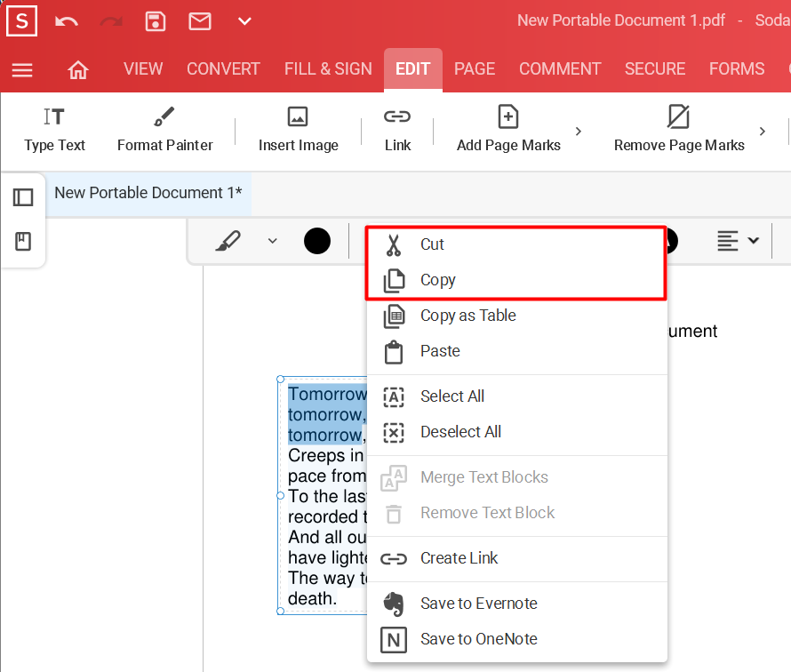
Task: Select Copy as Table menu entry
Action: point(516,316)
